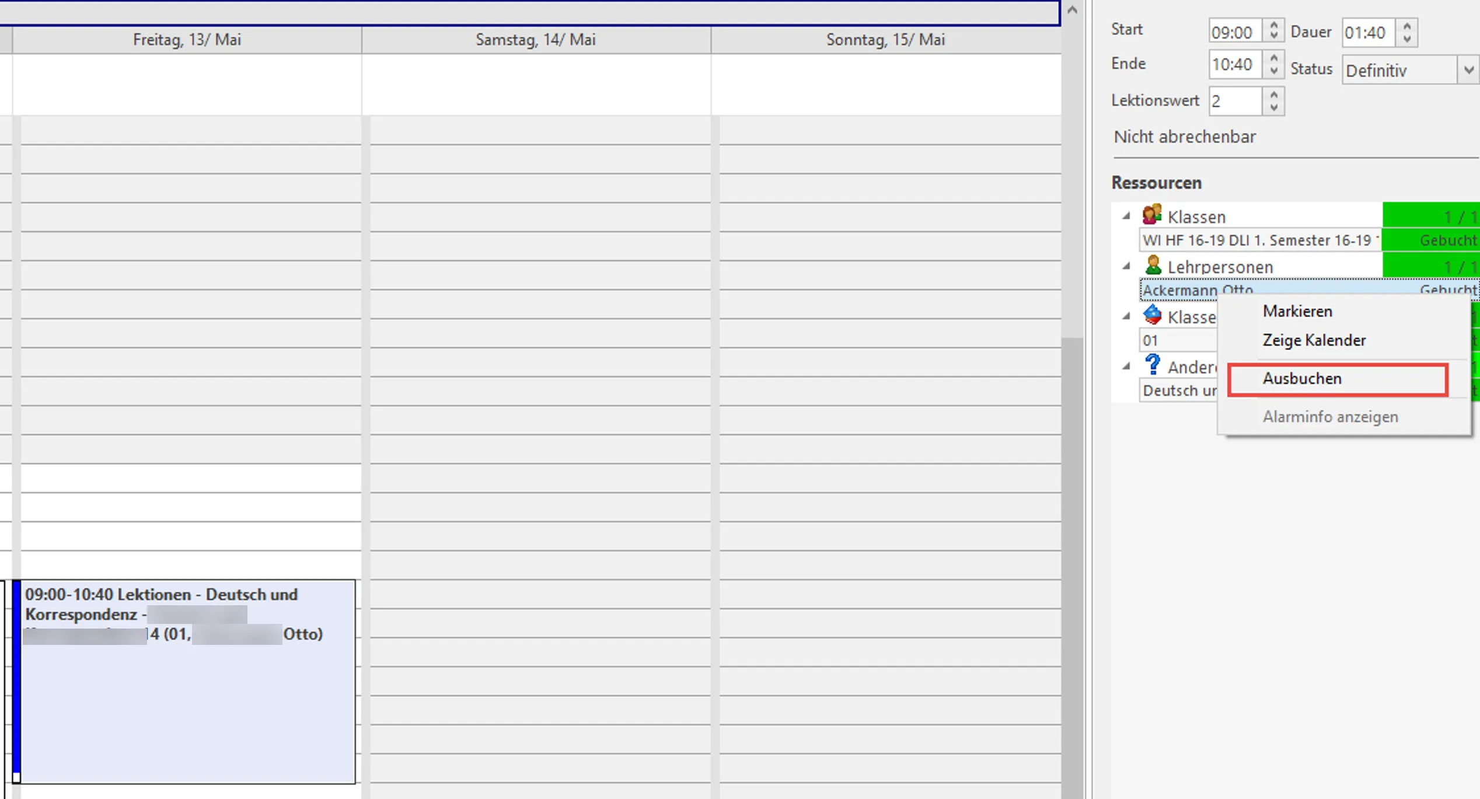Increase the Ende time with up arrow

click(x=1274, y=58)
